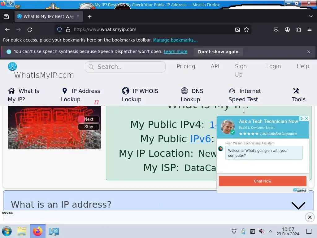The height and width of the screenshot is (238, 317).
Task: Open Internet Speed Test
Action: [245, 95]
